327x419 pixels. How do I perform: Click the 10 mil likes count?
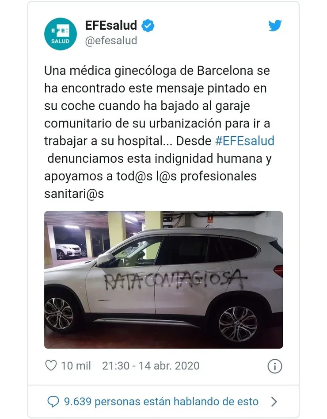76,366
